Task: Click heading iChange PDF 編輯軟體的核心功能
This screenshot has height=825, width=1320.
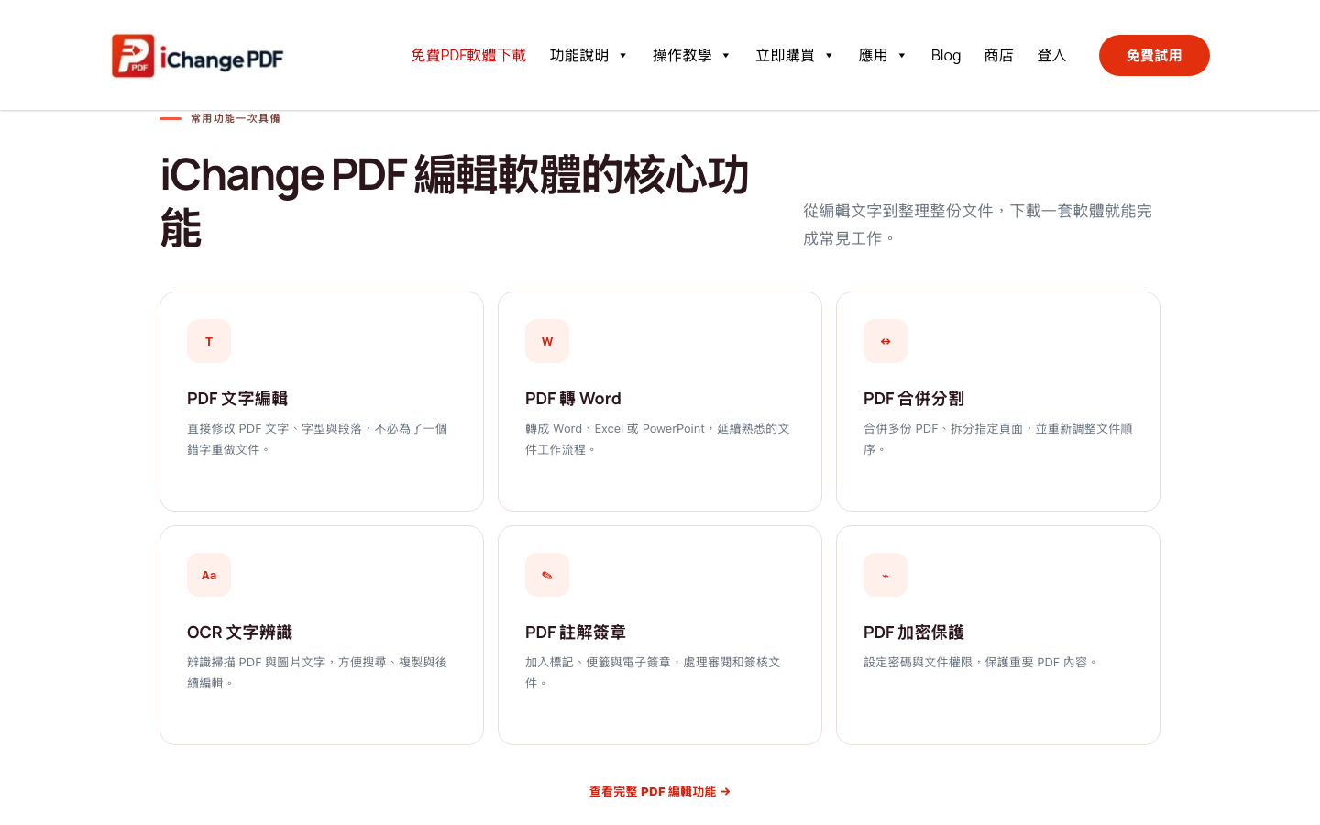Action: (455, 202)
